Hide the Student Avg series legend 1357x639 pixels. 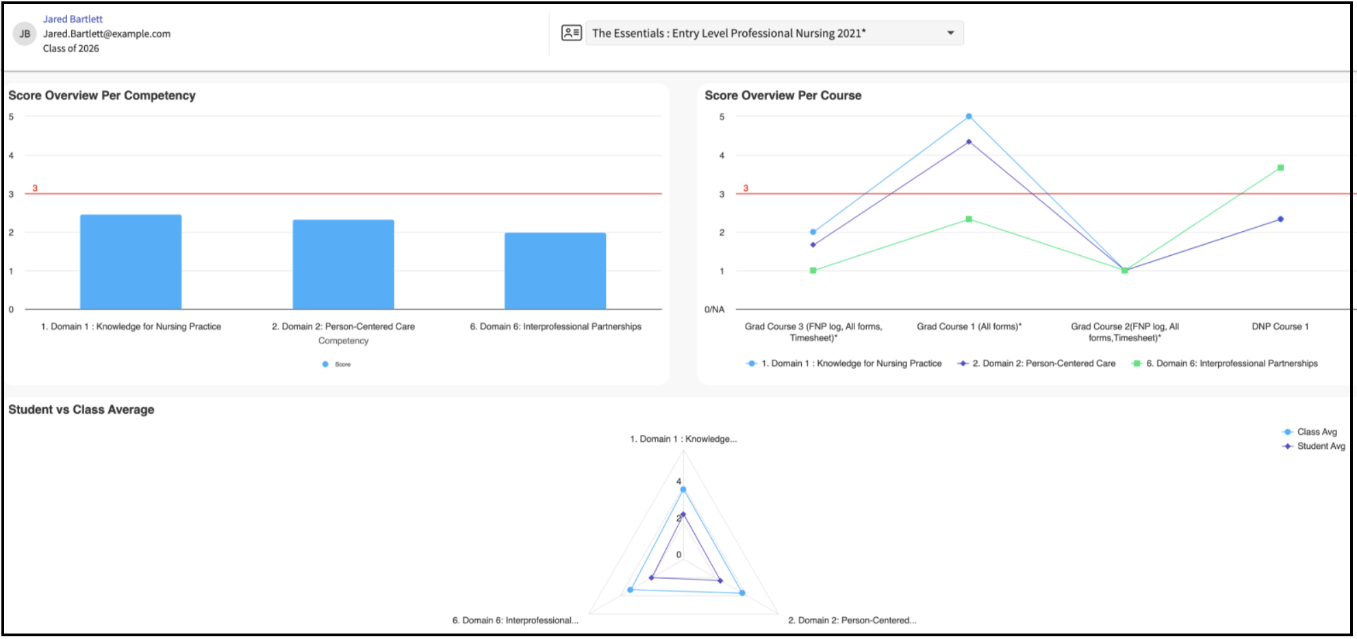1313,446
